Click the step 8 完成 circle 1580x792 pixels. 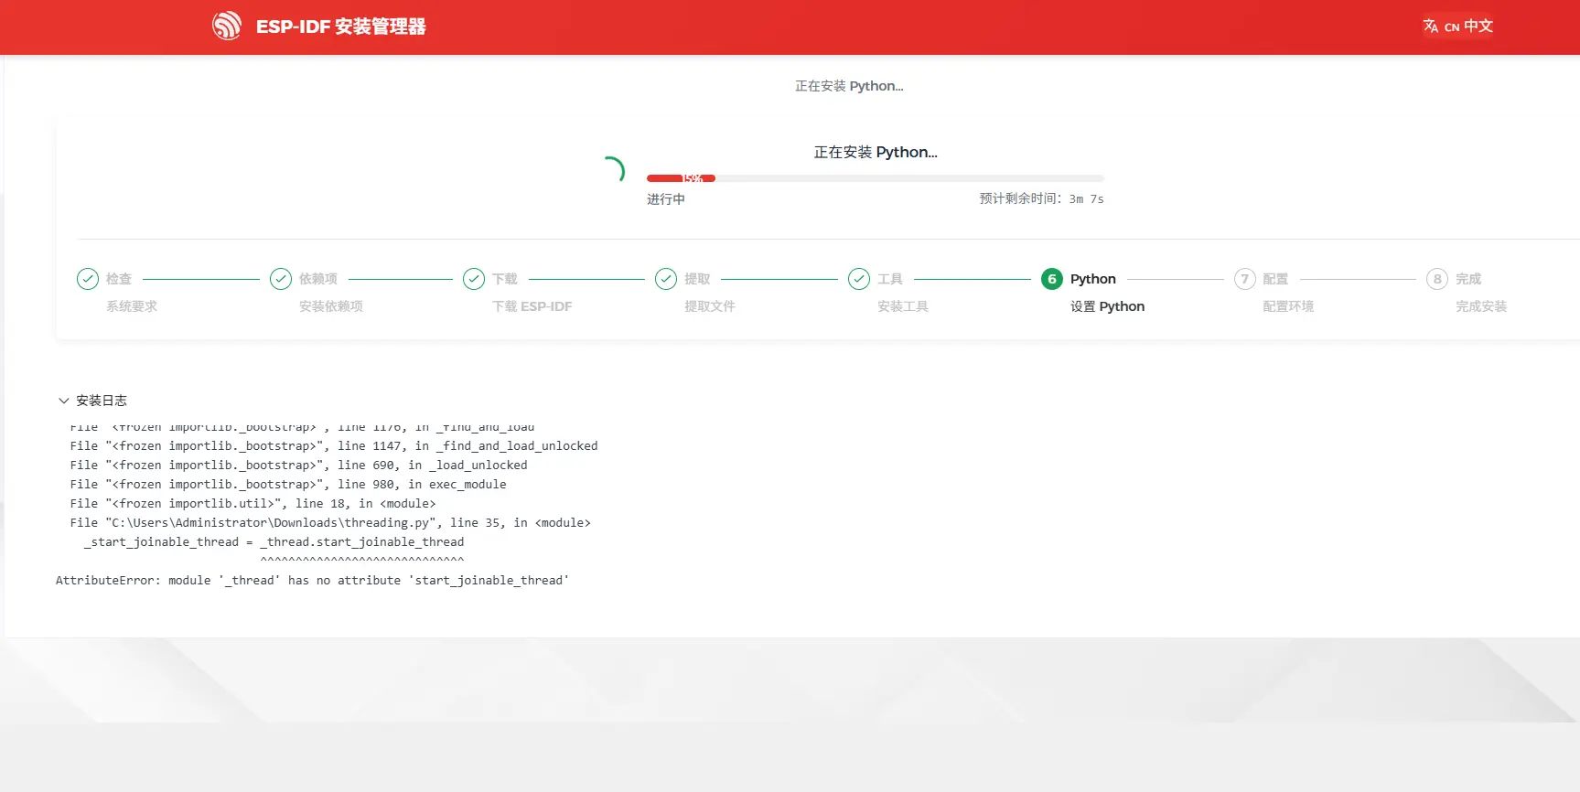click(1437, 279)
